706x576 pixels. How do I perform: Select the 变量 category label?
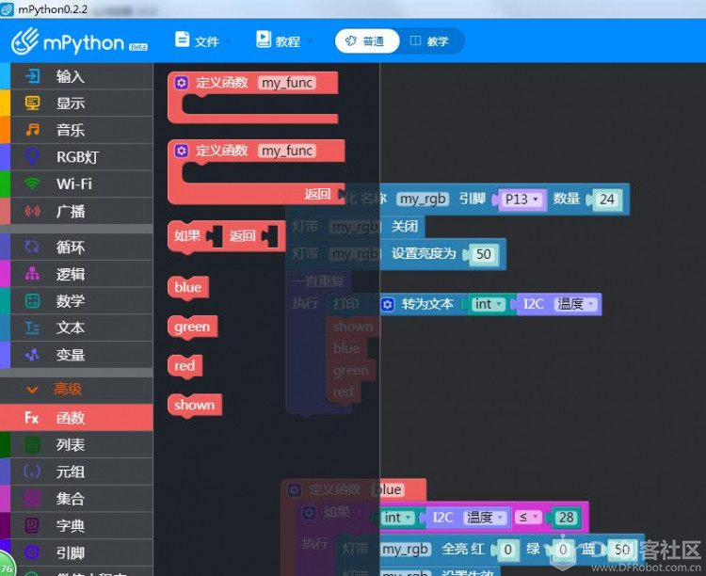point(71,355)
